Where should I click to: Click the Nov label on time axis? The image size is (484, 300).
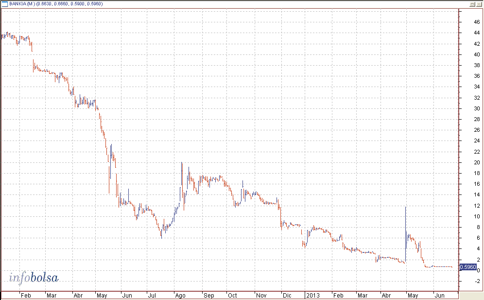click(261, 295)
